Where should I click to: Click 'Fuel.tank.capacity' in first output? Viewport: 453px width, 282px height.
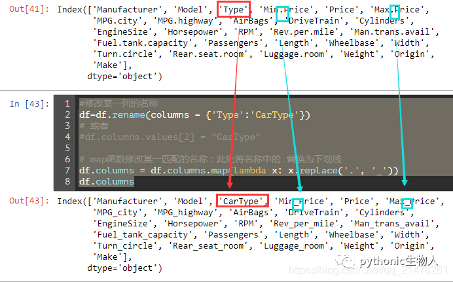click(x=143, y=43)
